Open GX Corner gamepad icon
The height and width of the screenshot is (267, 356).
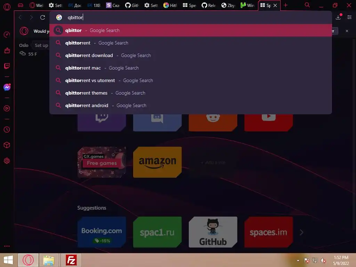pos(21,5)
